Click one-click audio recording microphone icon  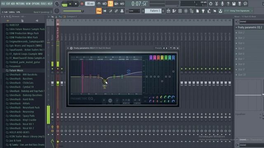(222, 4)
